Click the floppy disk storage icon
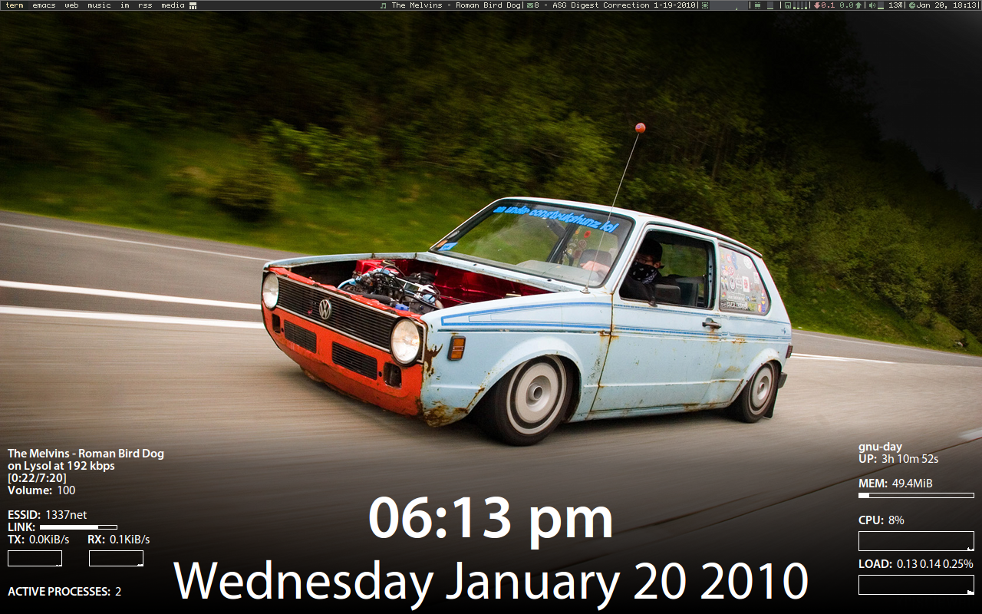The height and width of the screenshot is (614, 982). click(x=788, y=5)
